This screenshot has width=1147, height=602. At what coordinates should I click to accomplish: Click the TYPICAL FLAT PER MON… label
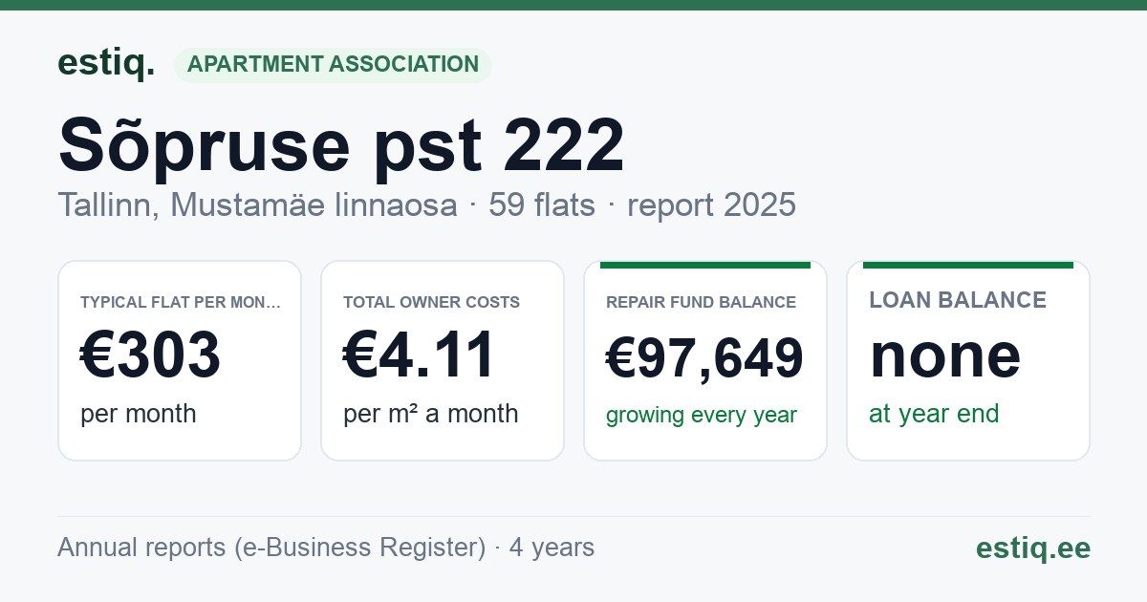(x=181, y=303)
